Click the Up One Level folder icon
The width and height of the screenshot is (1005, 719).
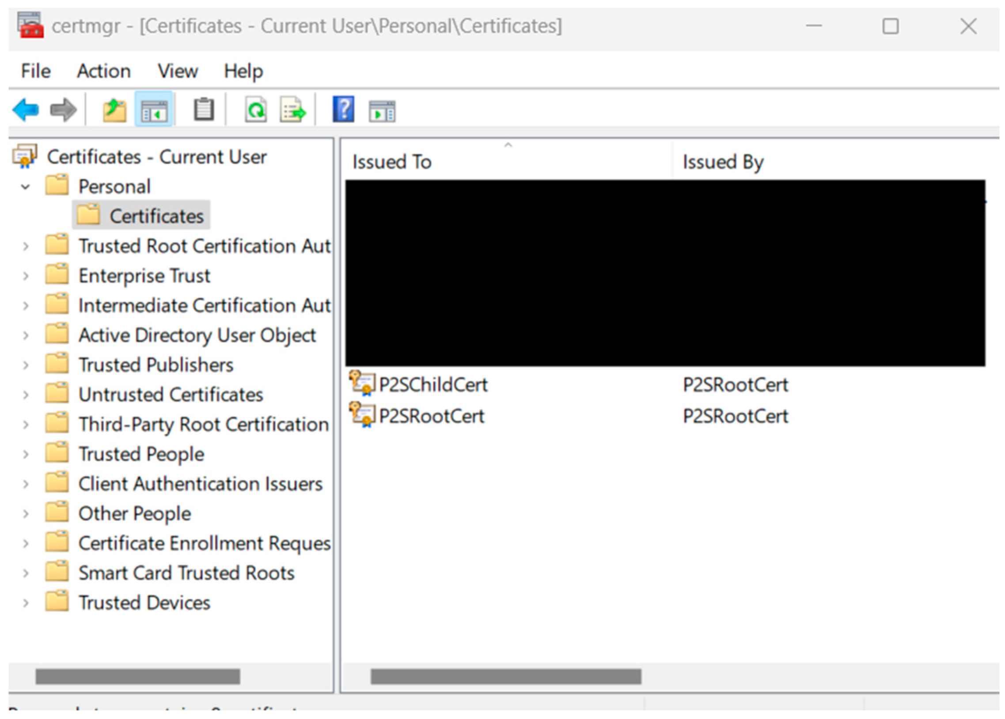(114, 110)
